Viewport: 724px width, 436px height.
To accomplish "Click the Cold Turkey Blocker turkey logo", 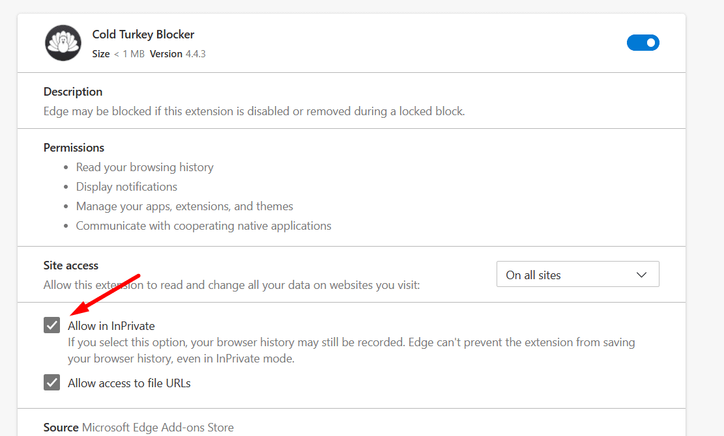I will [x=63, y=43].
